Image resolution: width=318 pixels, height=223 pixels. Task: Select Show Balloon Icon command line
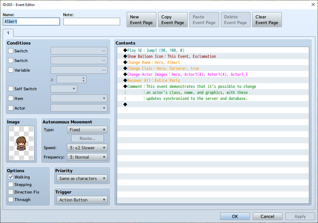coord(213,56)
